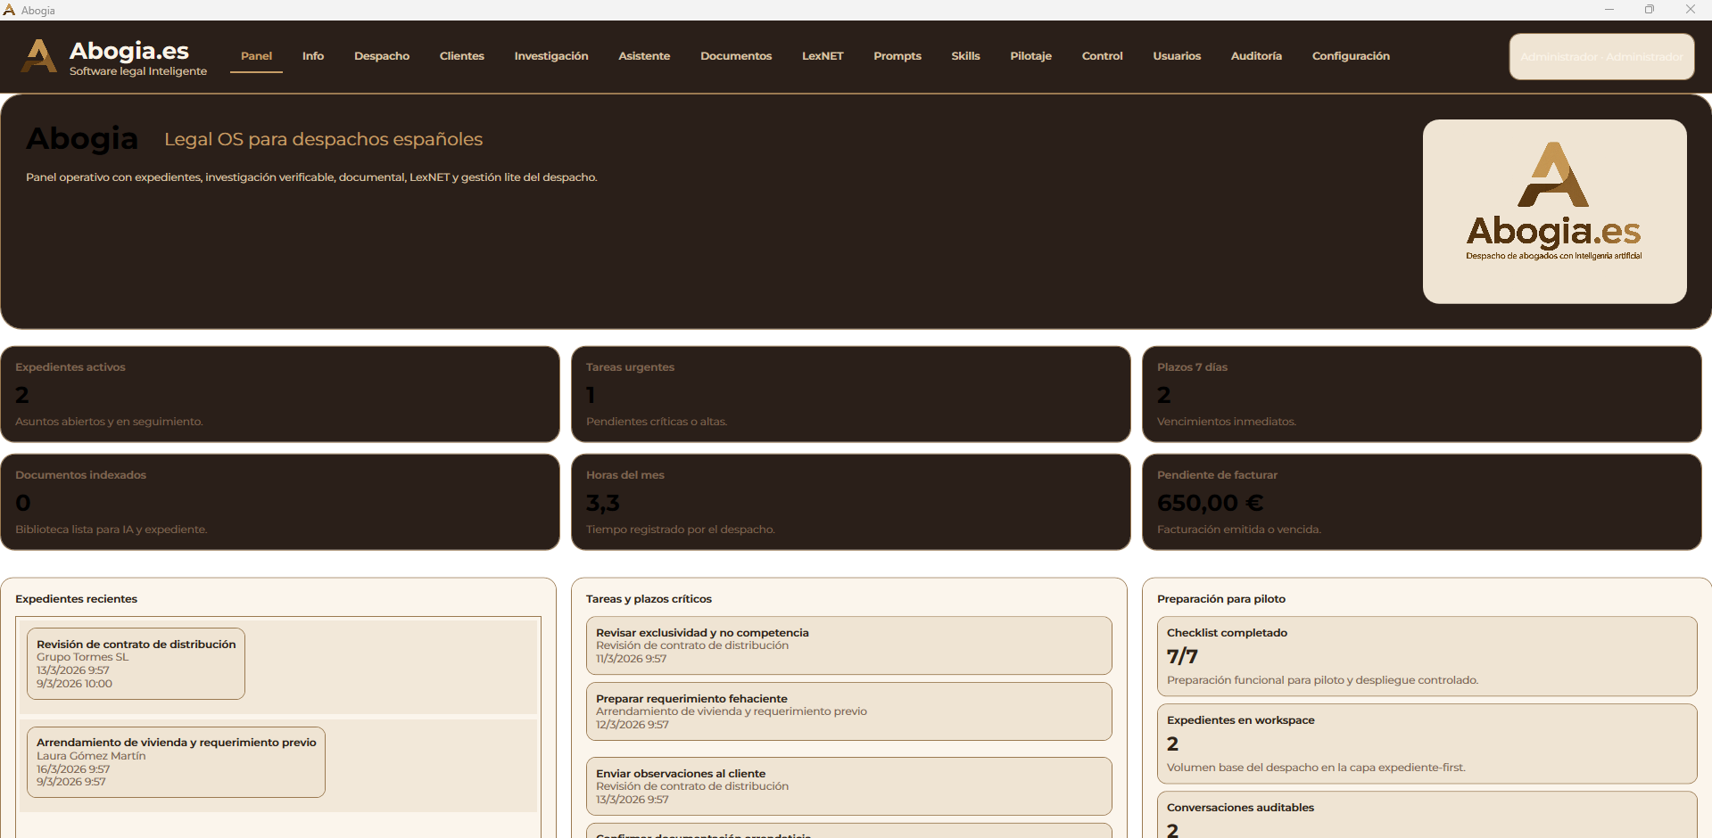
Task: Select the Auditoría tab
Action: point(1255,56)
